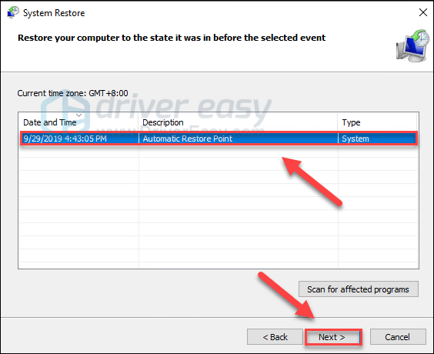
Task: Click the divider between Date and Description headers
Action: 138,122
